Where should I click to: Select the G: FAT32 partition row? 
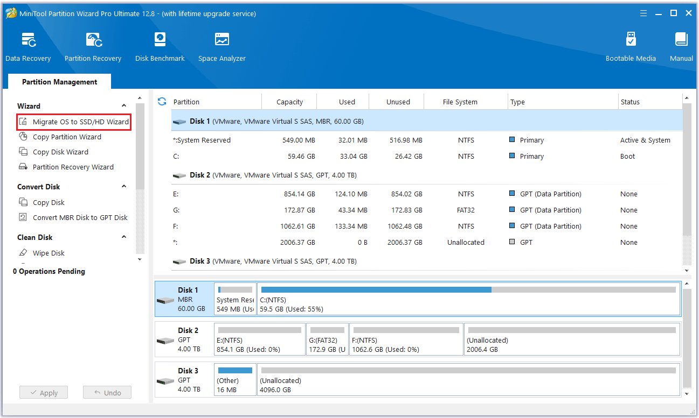click(x=427, y=210)
